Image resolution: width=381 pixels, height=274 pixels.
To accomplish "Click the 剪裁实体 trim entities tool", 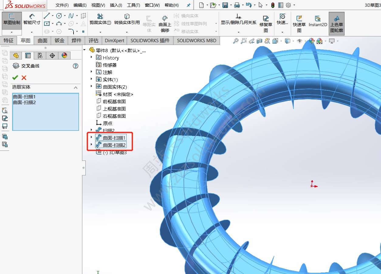I will pos(100,19).
